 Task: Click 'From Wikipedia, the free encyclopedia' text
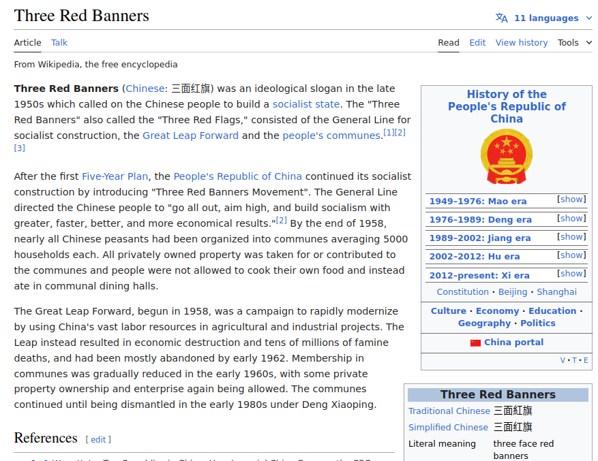(x=95, y=65)
